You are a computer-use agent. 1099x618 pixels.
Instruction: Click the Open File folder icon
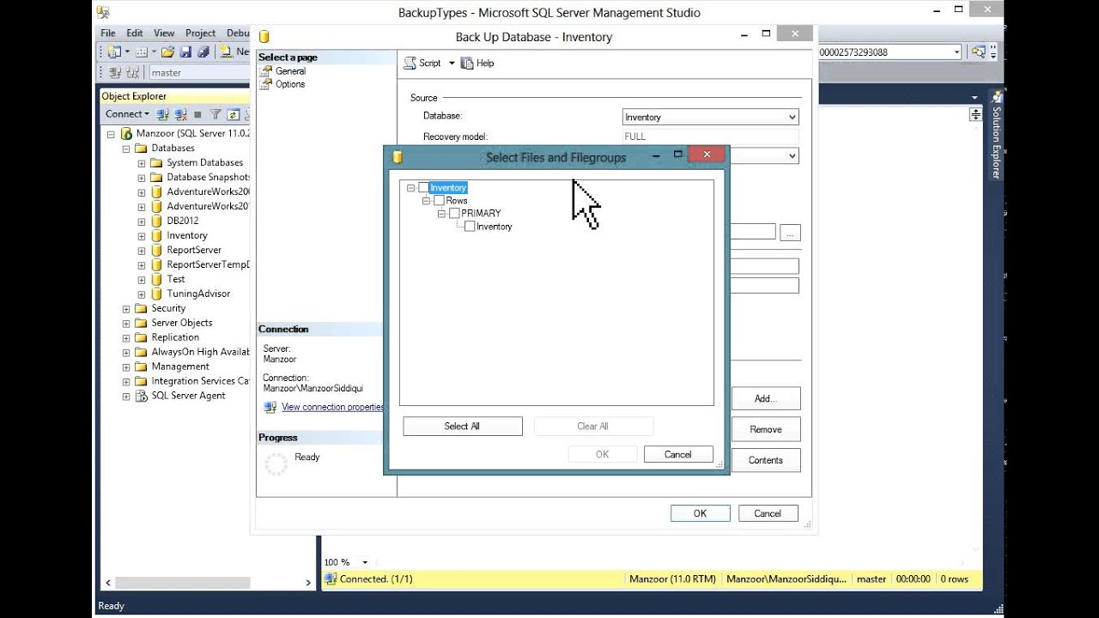(x=168, y=52)
